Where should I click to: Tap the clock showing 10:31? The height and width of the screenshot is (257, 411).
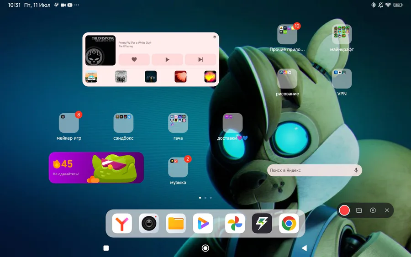click(14, 5)
